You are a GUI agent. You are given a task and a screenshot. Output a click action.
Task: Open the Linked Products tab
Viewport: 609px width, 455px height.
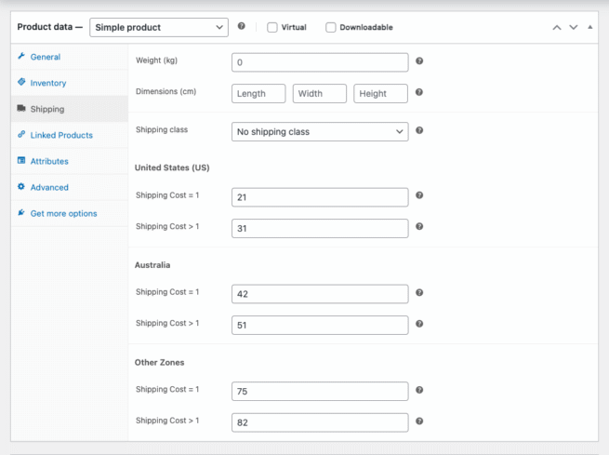tap(61, 136)
